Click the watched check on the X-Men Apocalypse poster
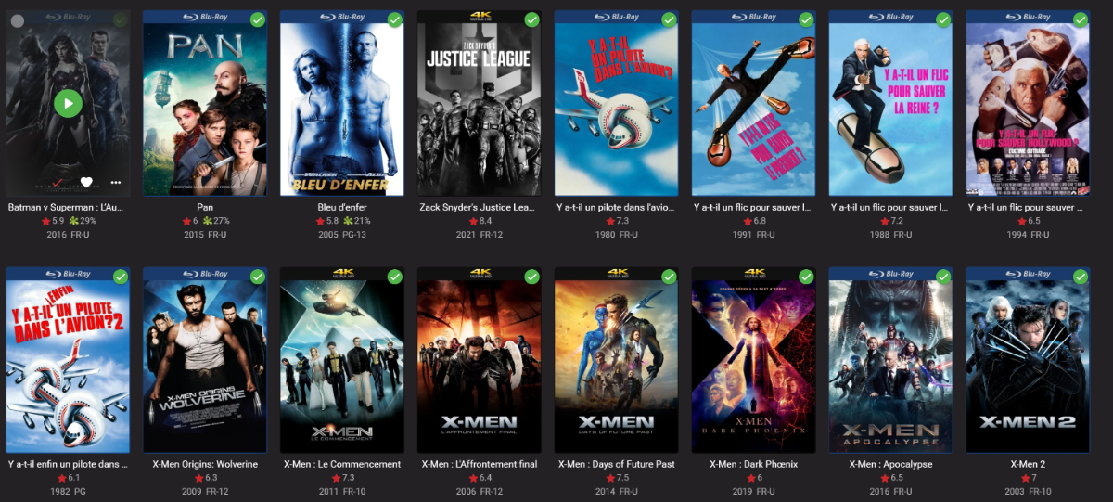The image size is (1113, 502). [x=943, y=277]
